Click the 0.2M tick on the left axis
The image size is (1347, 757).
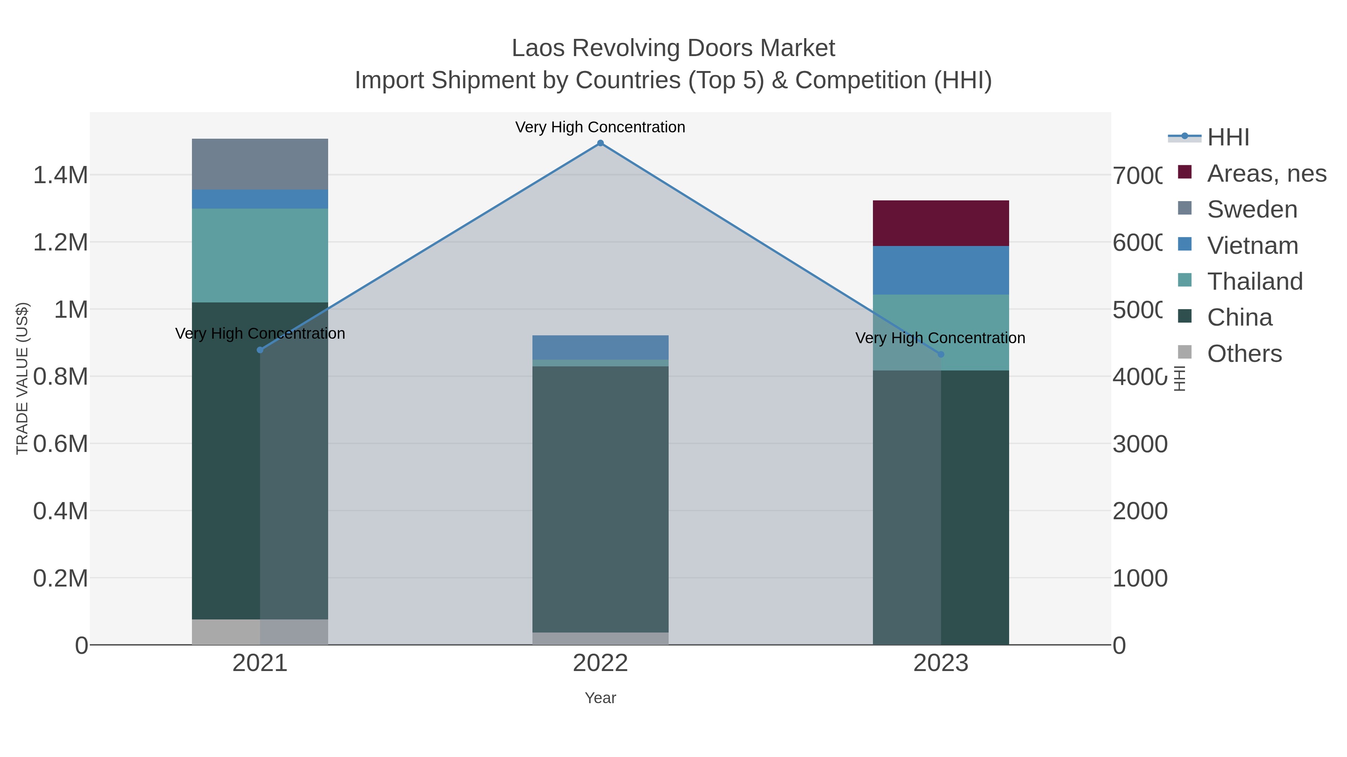pyautogui.click(x=61, y=578)
